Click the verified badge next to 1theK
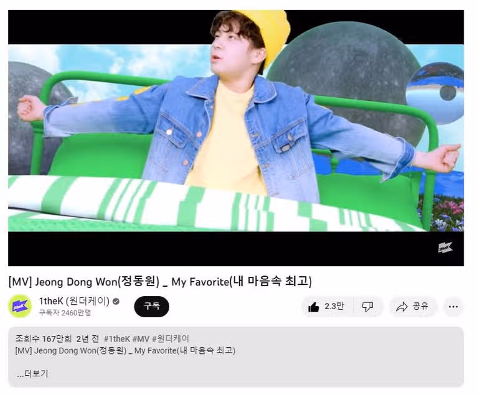478x395 pixels. point(116,302)
